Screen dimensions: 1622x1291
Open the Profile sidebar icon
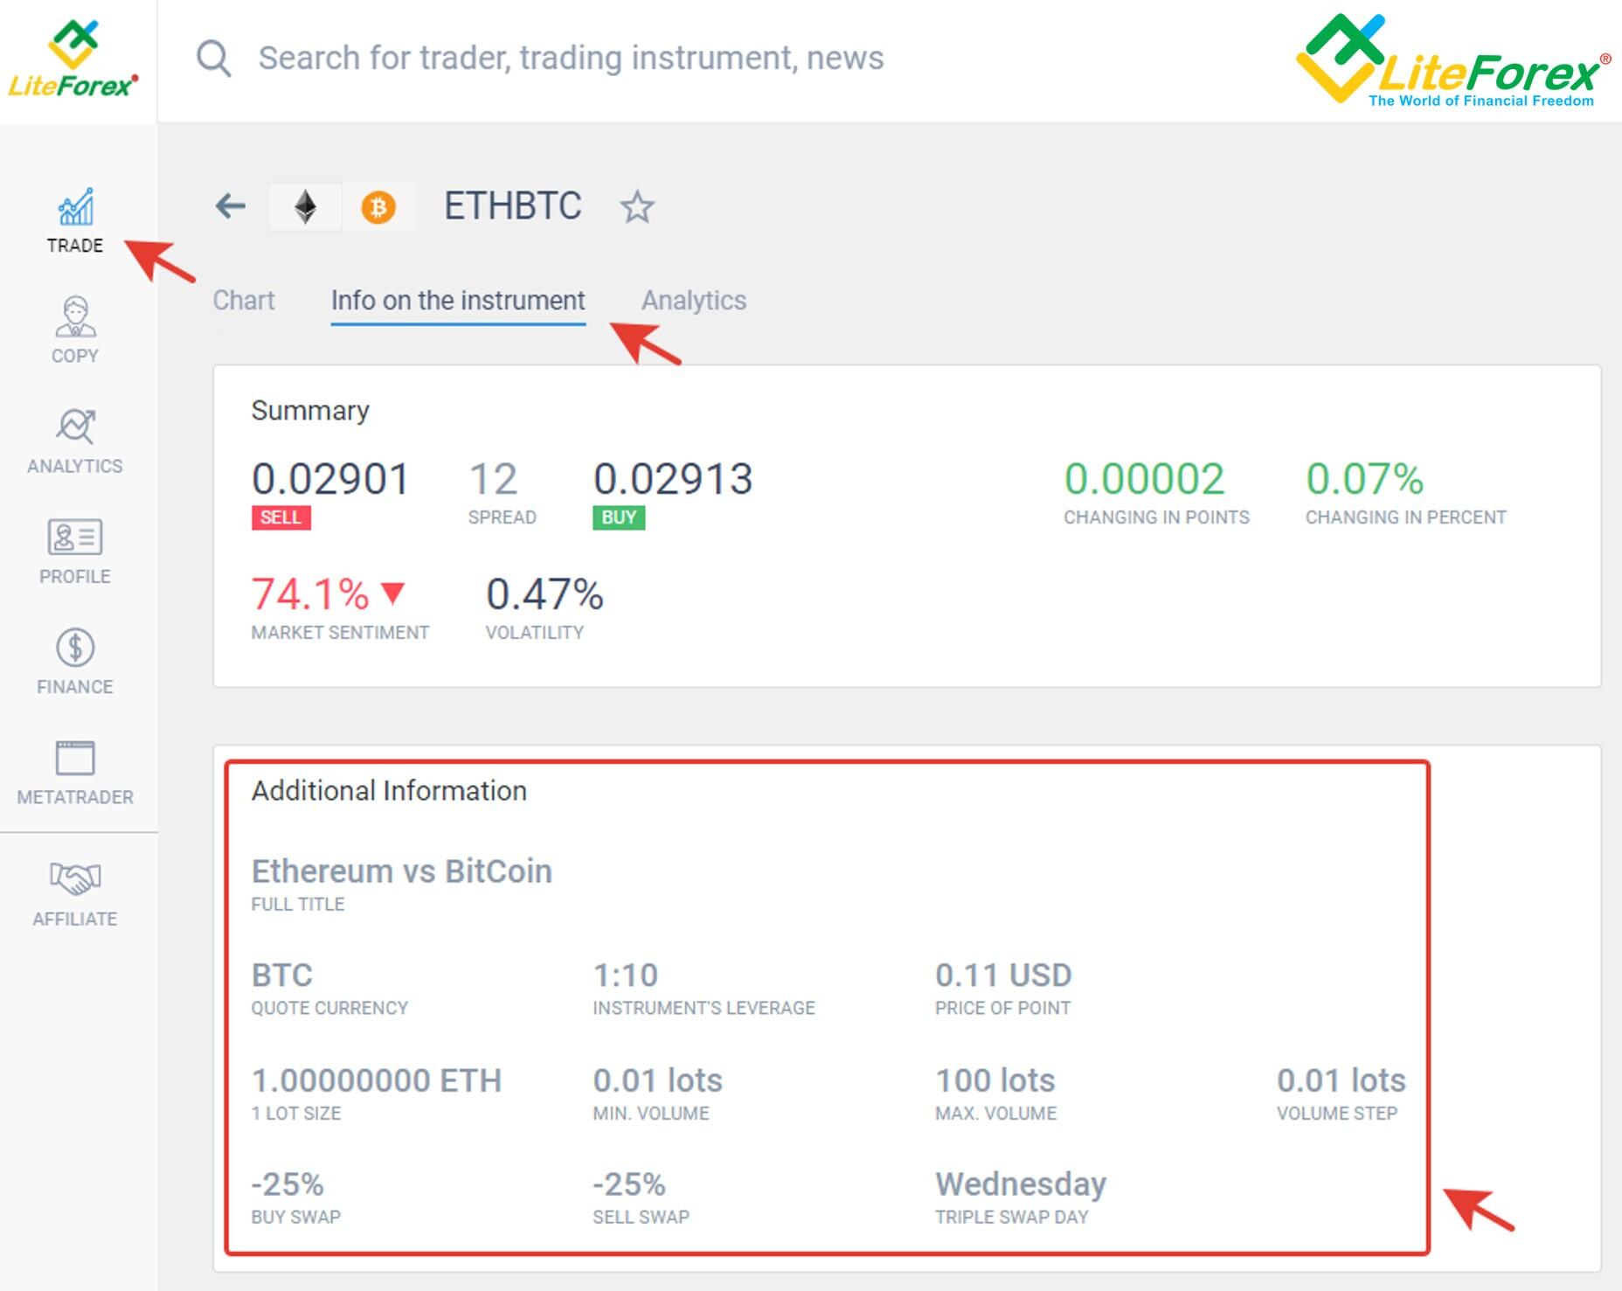point(75,551)
